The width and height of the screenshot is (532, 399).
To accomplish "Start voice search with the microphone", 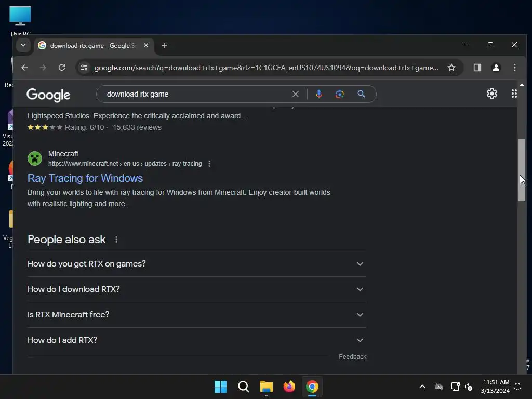I will (318, 94).
